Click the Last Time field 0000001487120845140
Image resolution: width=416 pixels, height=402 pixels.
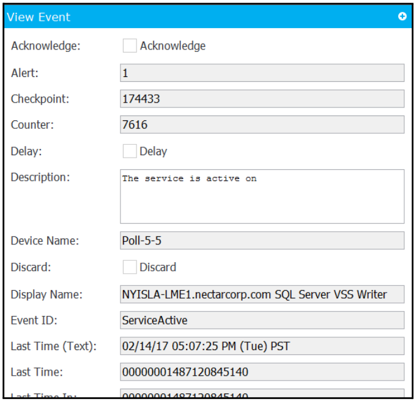[x=262, y=372]
